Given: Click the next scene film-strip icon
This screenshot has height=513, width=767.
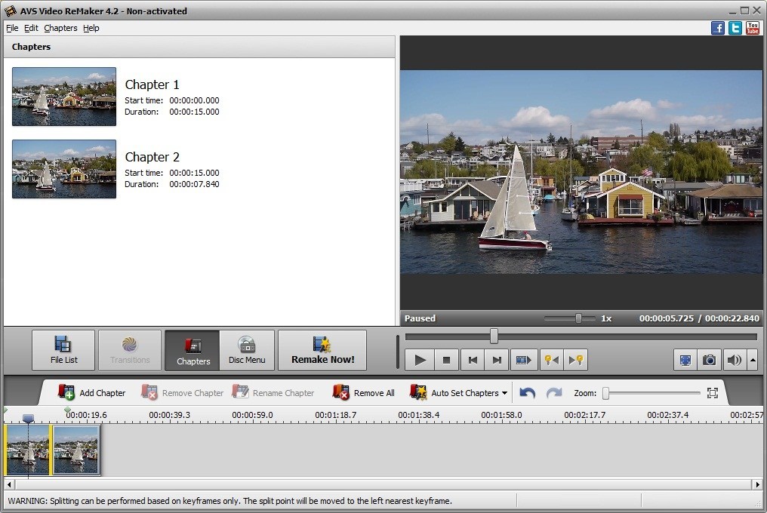Looking at the screenshot, I should point(524,361).
